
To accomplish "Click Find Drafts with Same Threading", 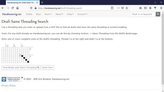I will (21, 67).
